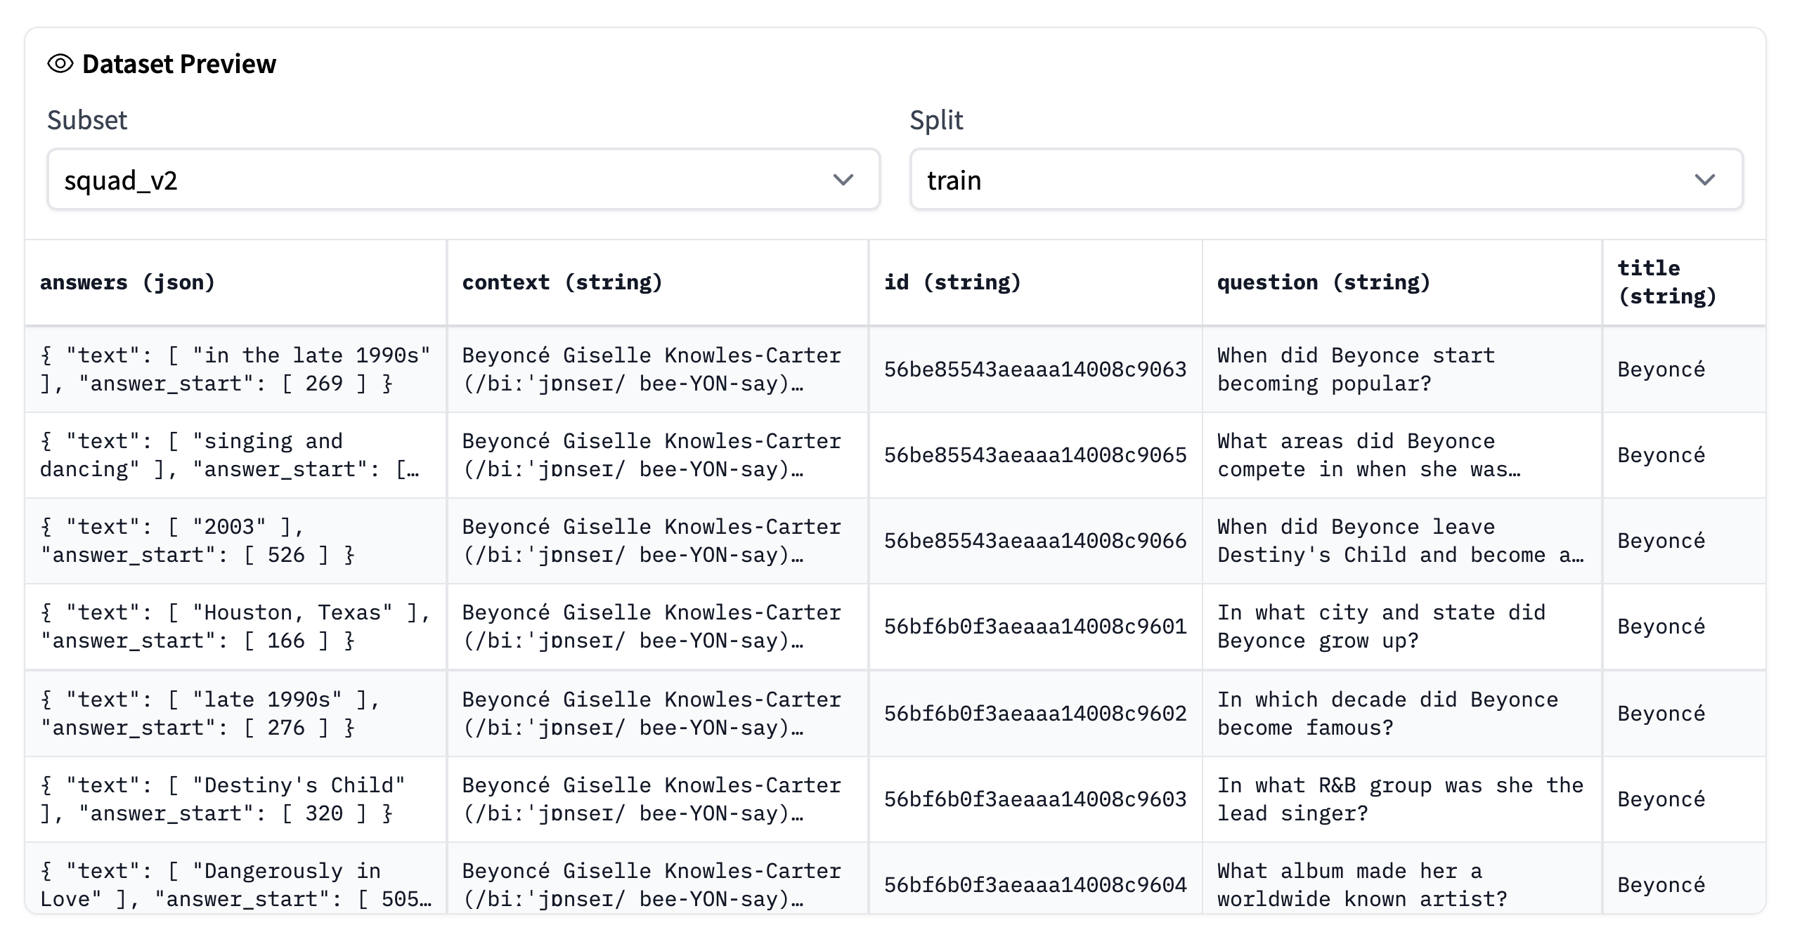The image size is (1795, 937).
Task: Click the chevron arrow in Subset selector
Action: coord(843,180)
